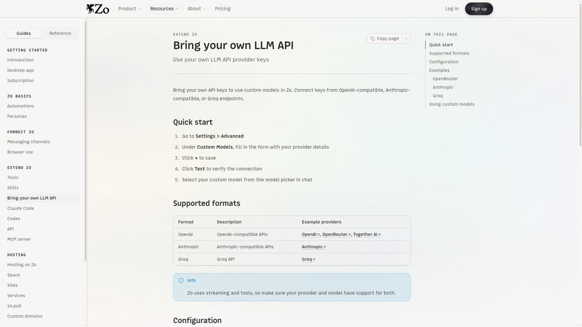Open Hosting on Zo in sidebar
The width and height of the screenshot is (582, 327).
click(21, 265)
